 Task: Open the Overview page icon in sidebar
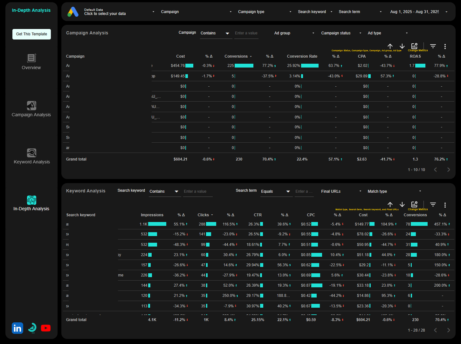point(31,58)
